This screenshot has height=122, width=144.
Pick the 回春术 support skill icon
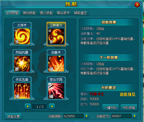click(x=56, y=64)
